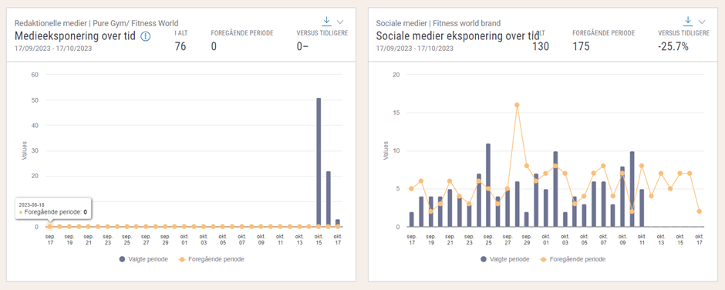Download the Sociale medier eksponering chart
Viewport: 725px width, 290px height.
coord(688,21)
